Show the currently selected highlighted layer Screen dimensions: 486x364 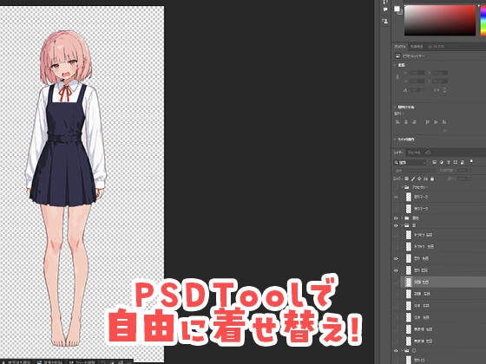[396, 282]
